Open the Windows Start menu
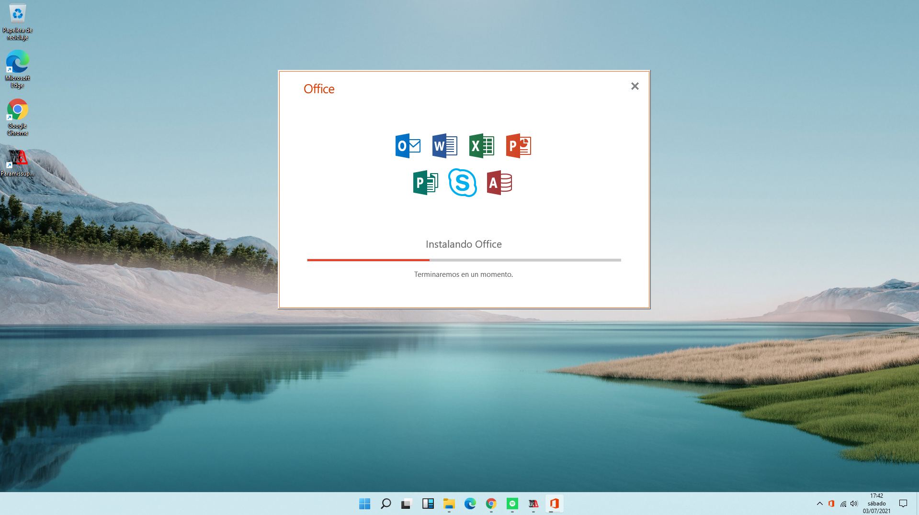The width and height of the screenshot is (919, 515). tap(364, 504)
